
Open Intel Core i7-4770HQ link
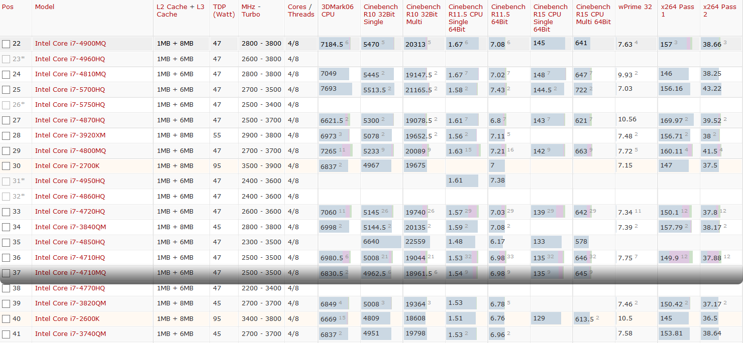[70, 288]
